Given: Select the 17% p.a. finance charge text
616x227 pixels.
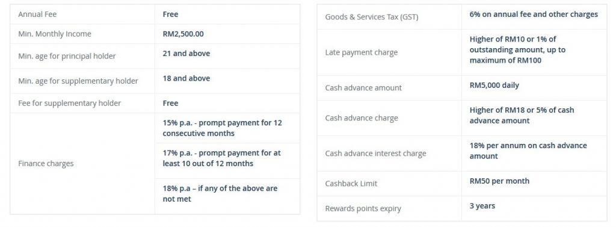Looking at the screenshot, I should [x=221, y=158].
